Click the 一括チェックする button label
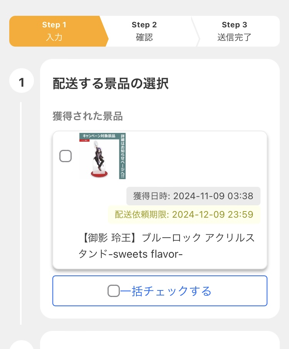Image resolution: width=289 pixels, height=349 pixels. pyautogui.click(x=166, y=291)
